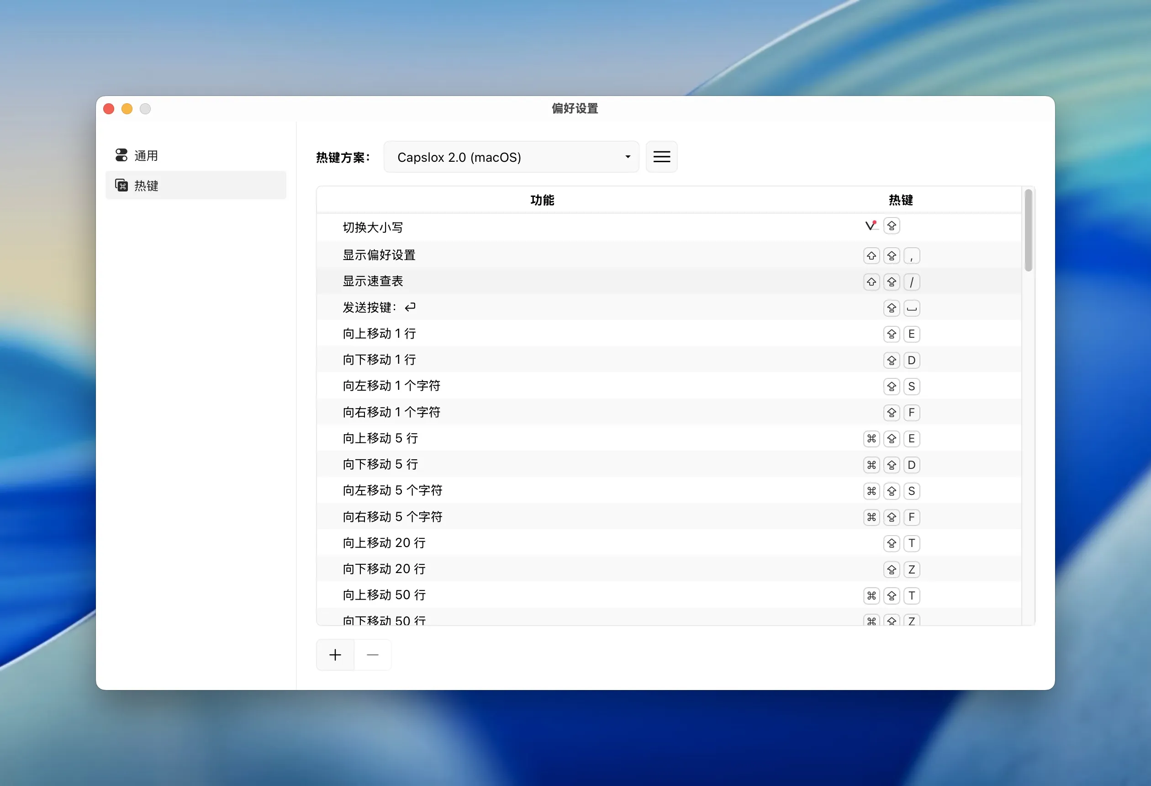Click the D key badge for 向下移动 1 行
1151x786 pixels.
(912, 360)
